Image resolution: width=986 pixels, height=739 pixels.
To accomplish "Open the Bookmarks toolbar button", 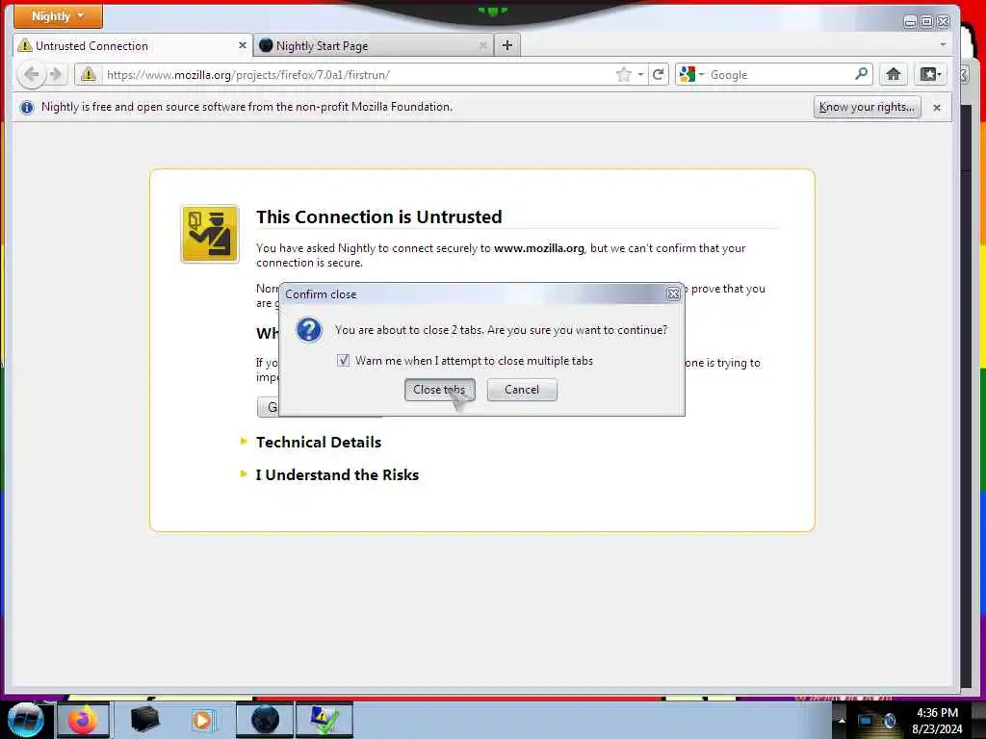I will click(930, 75).
